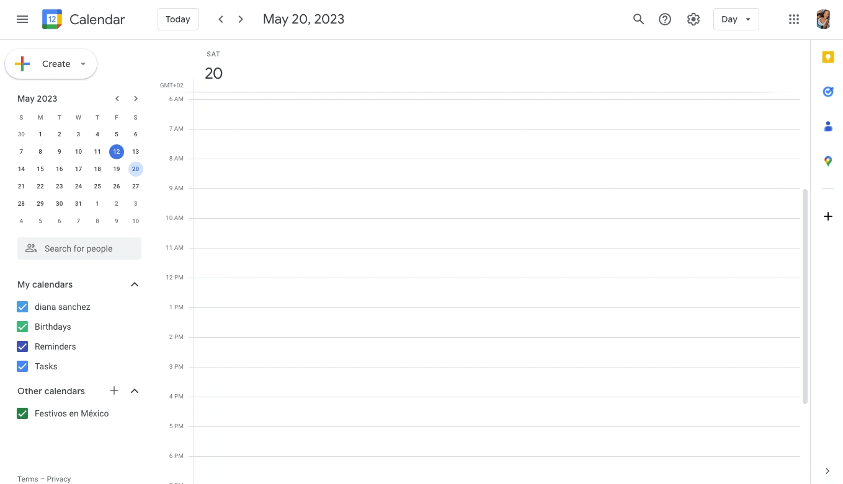
Task: Open Google Maps in side panel
Action: 827,161
